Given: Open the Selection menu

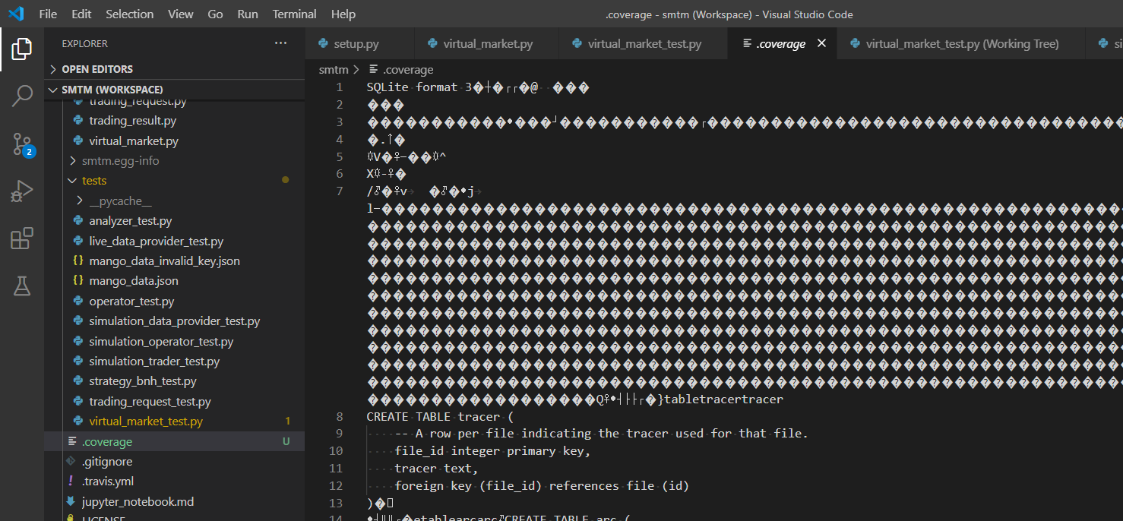Looking at the screenshot, I should pyautogui.click(x=129, y=14).
